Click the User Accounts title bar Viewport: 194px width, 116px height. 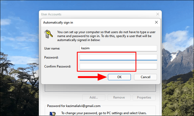tap(96, 14)
